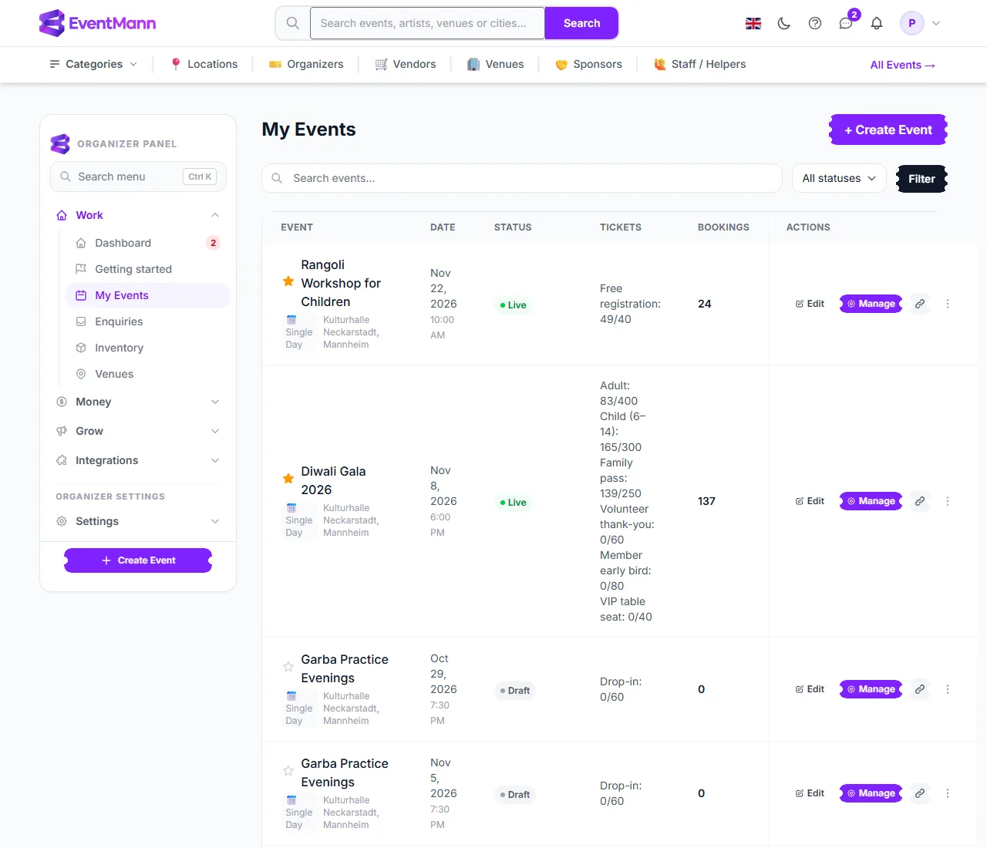Open Inventory in the sidebar
Viewport: 987px width, 848px height.
(148, 348)
